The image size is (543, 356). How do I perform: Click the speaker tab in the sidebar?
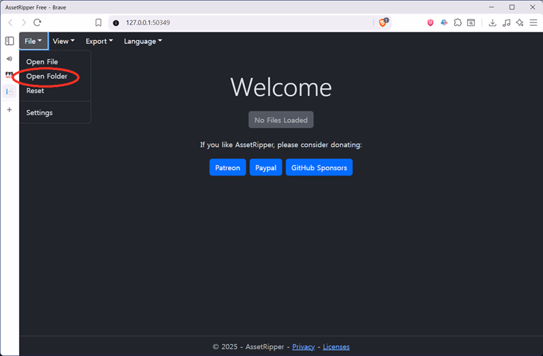tap(10, 59)
